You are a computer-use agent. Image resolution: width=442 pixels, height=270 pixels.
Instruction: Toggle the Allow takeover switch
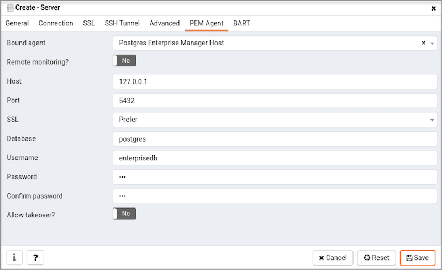pyautogui.click(x=124, y=214)
